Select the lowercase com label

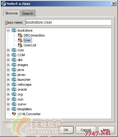point(21,50)
